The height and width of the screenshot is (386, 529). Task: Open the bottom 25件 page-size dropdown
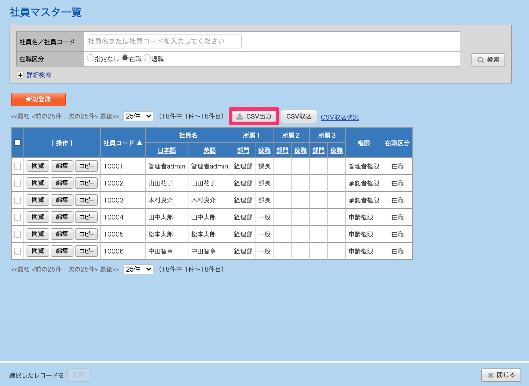click(138, 269)
